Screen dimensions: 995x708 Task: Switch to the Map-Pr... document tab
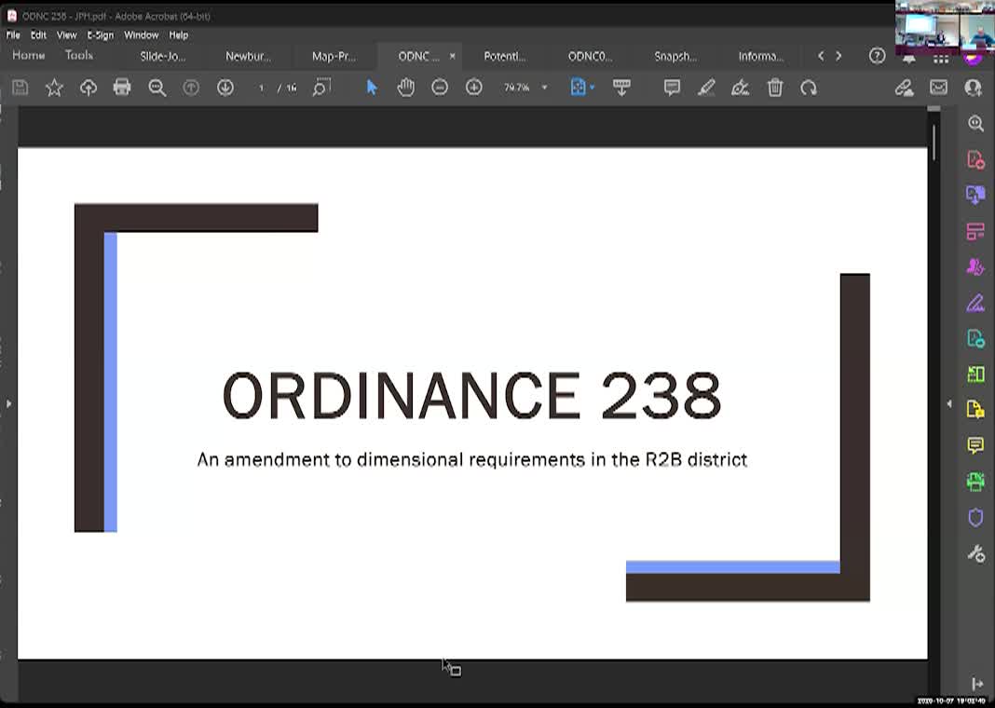tap(334, 57)
